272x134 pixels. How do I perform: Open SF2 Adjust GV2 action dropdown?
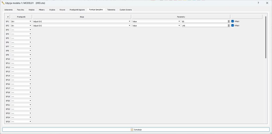[x=82, y=25]
